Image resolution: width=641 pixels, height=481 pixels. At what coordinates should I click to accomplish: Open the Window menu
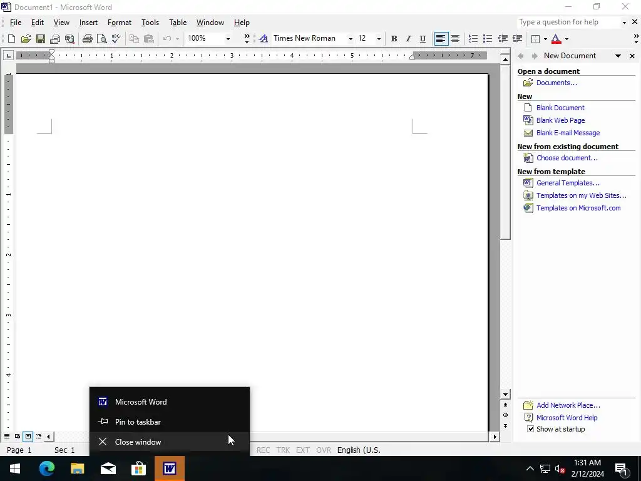(x=210, y=23)
